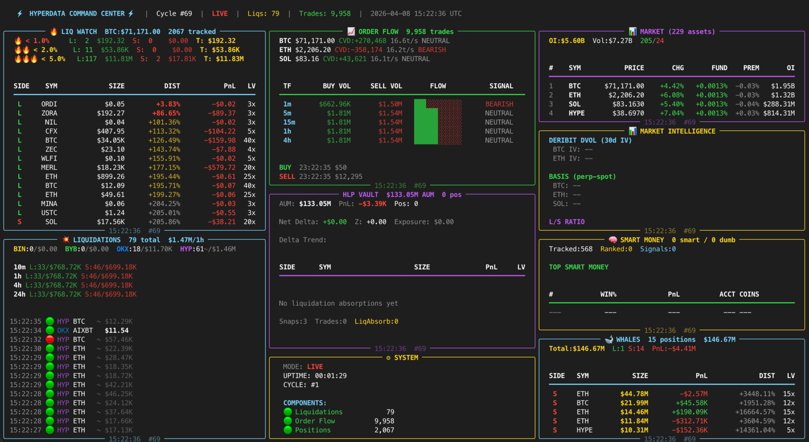Click the LIVE indicator in the top header
Image resolution: width=809 pixels, height=442 pixels.
click(x=220, y=14)
